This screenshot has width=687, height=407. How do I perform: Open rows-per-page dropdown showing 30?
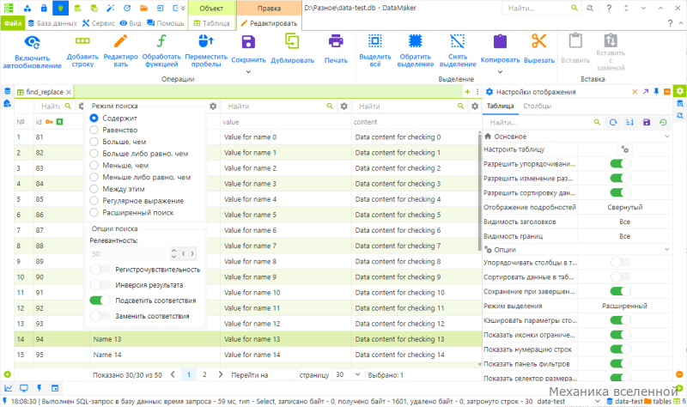[x=348, y=374]
